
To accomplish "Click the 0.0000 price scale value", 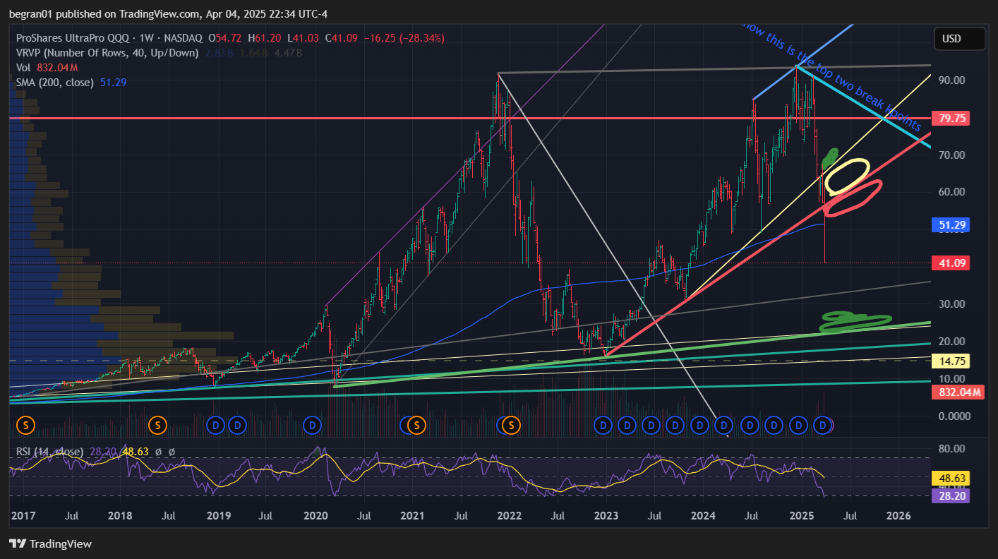I will pos(954,416).
